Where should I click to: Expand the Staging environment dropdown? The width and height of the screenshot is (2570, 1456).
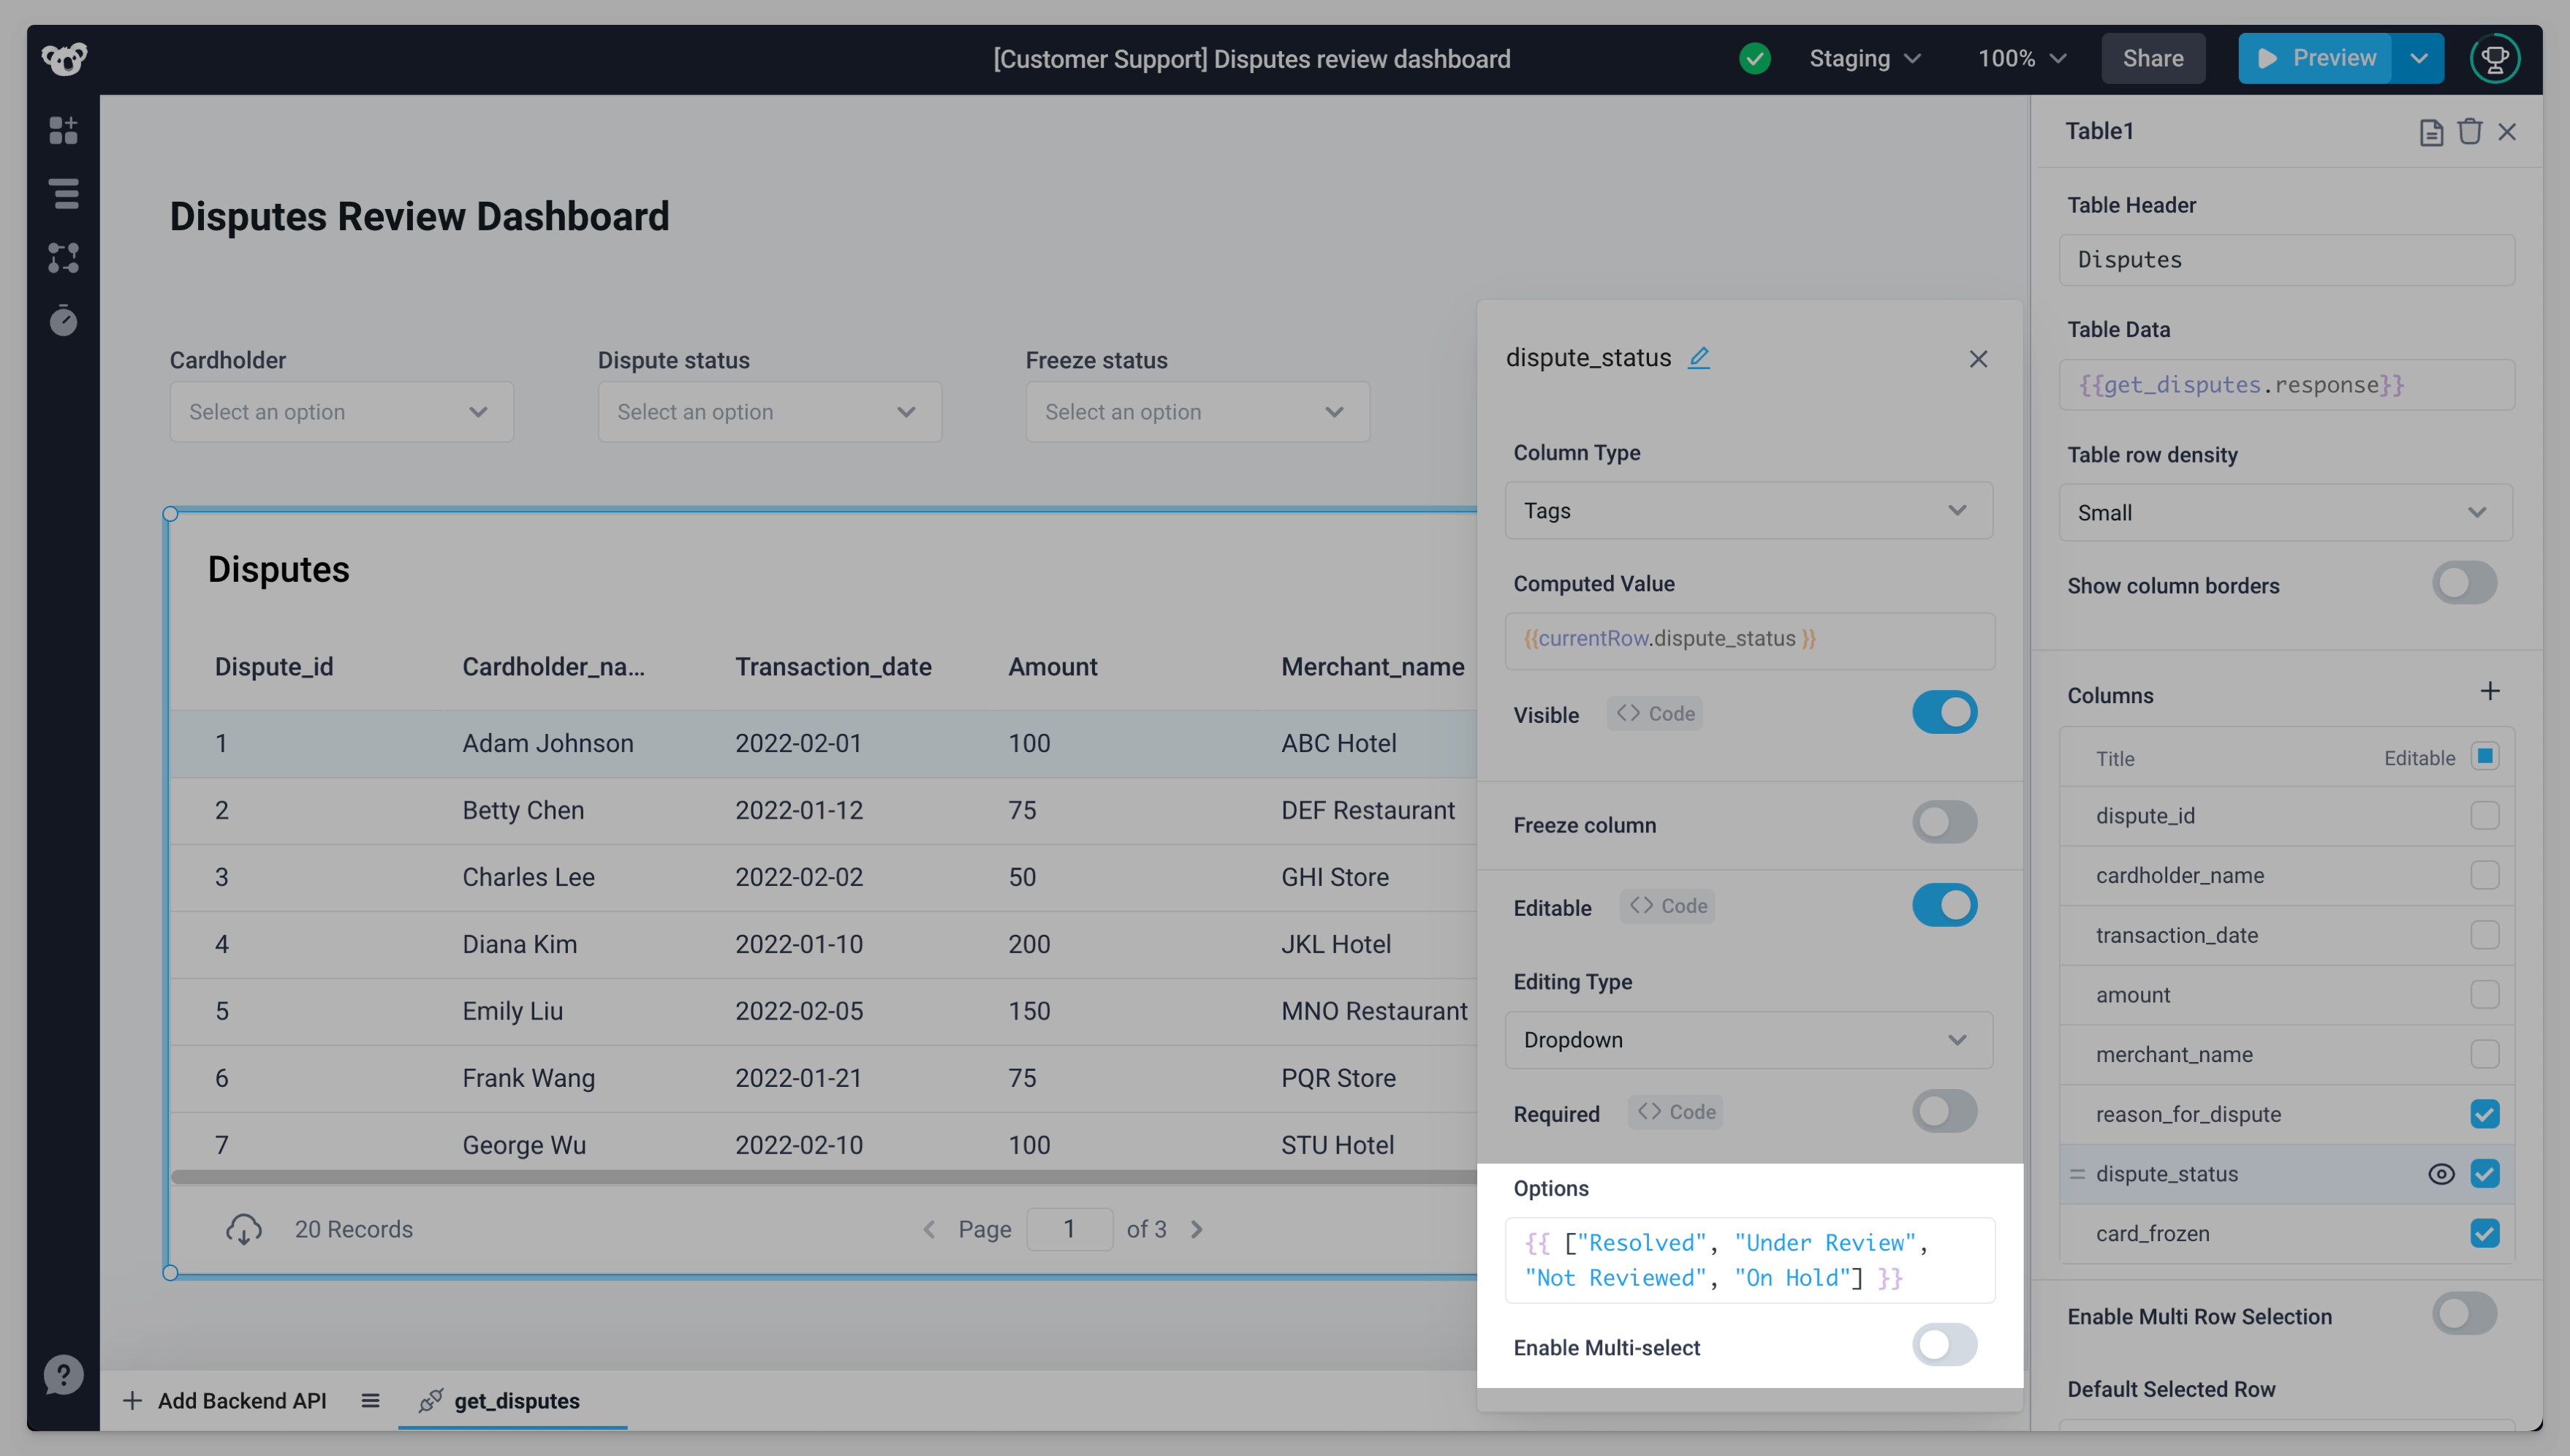[x=1864, y=59]
